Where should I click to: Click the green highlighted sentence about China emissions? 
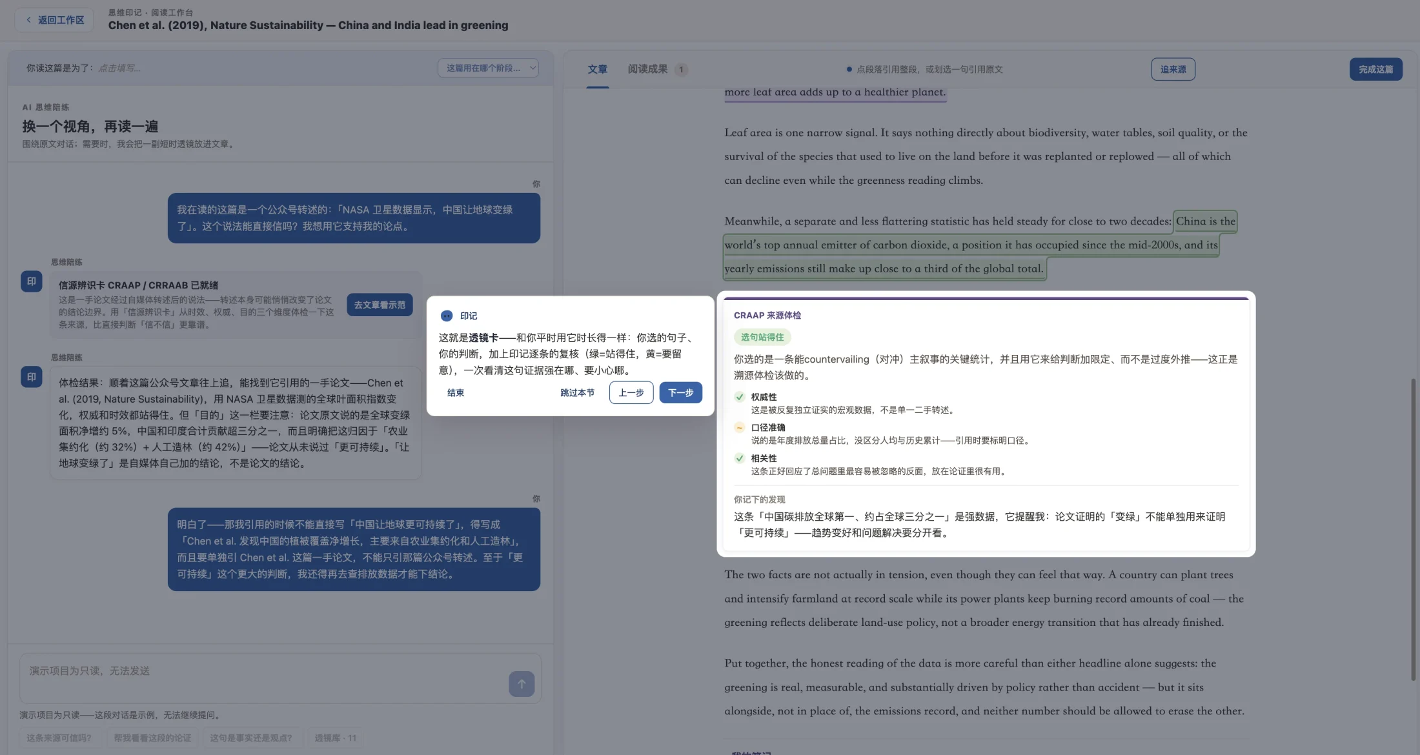coord(971,245)
